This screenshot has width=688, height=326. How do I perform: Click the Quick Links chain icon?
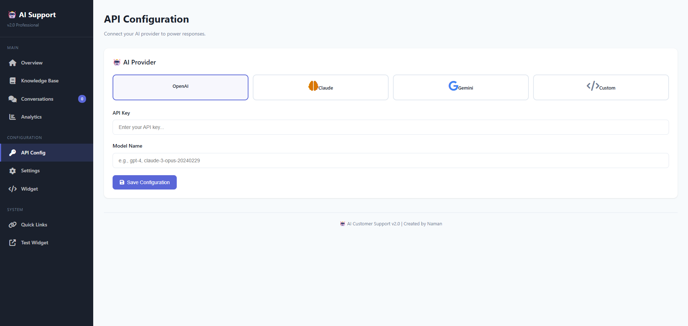coord(13,225)
